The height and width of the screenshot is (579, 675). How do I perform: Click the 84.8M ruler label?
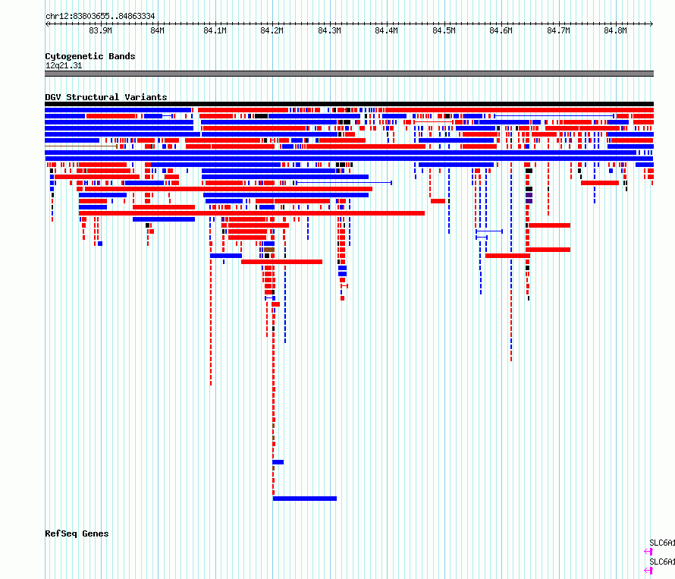point(616,30)
